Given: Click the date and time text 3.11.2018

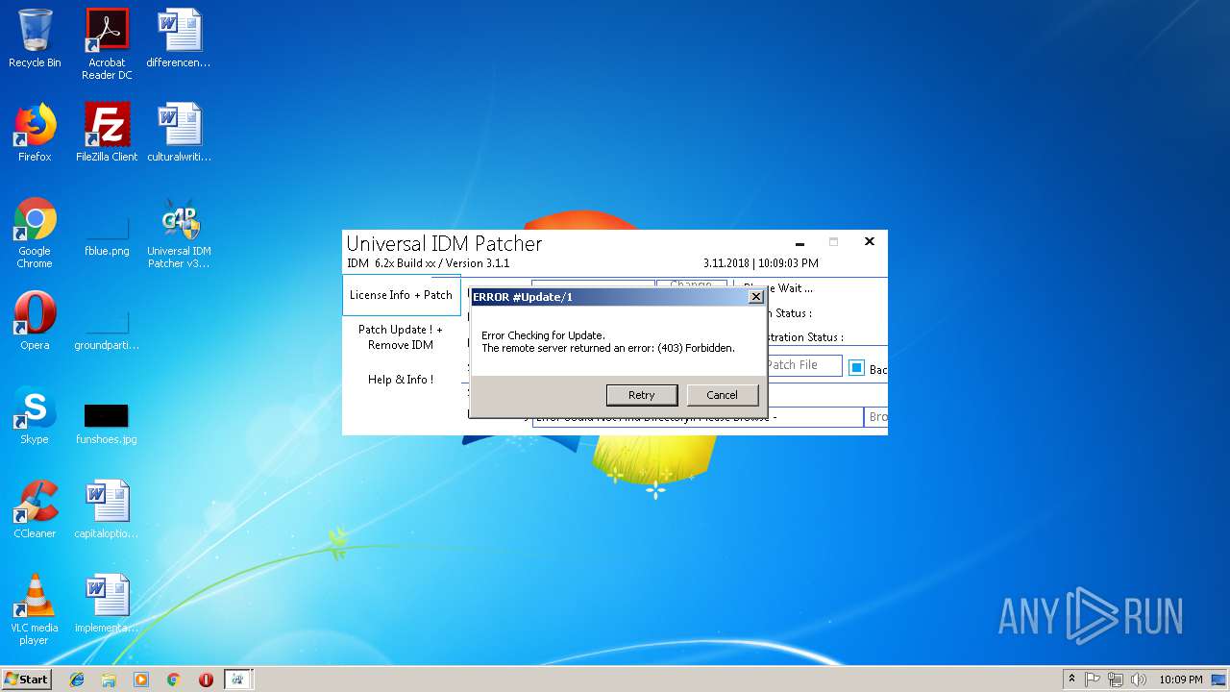Looking at the screenshot, I should 761,263.
